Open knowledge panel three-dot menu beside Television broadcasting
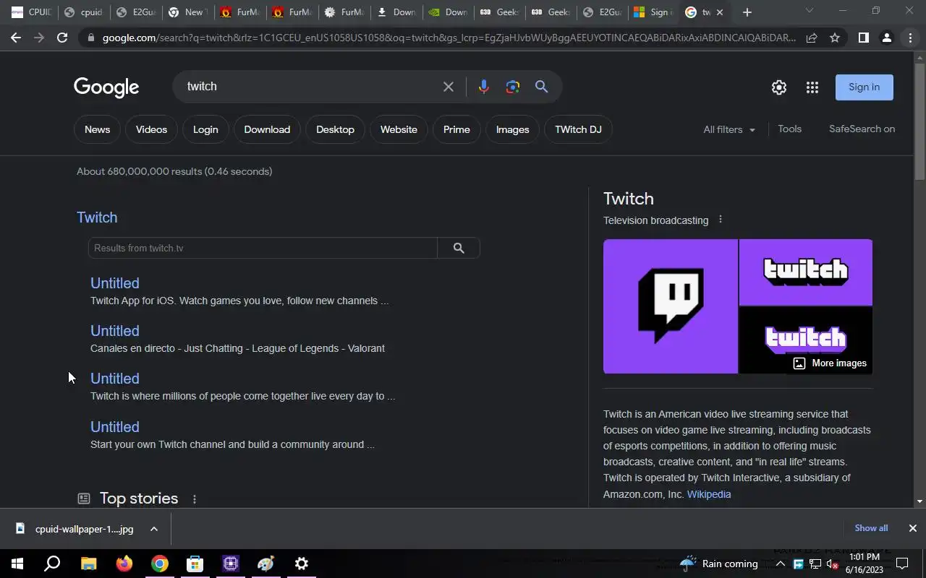926x578 pixels. 720,220
